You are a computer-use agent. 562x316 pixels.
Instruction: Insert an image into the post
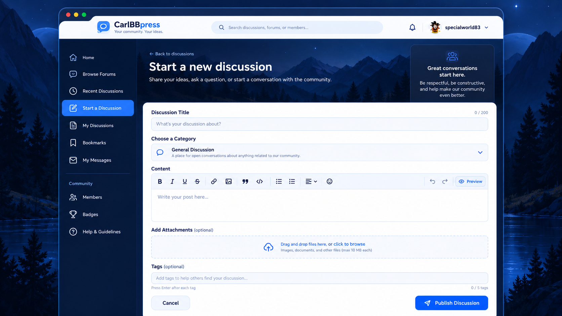click(229, 181)
